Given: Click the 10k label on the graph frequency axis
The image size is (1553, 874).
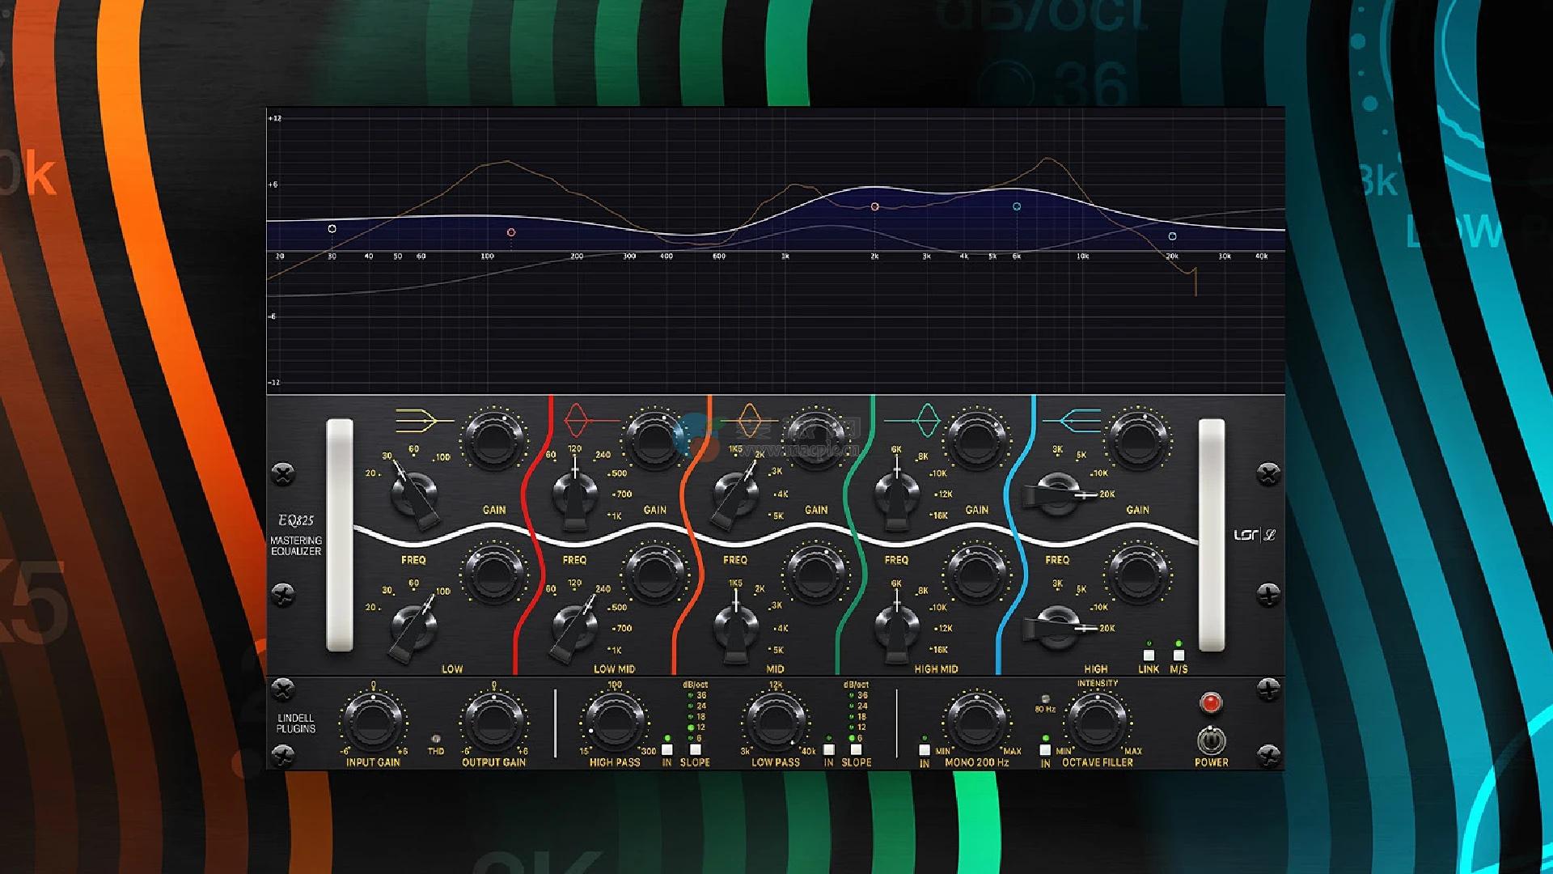Looking at the screenshot, I should pos(1082,256).
